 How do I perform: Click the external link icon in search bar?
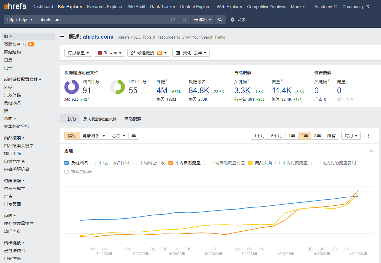(173, 19)
